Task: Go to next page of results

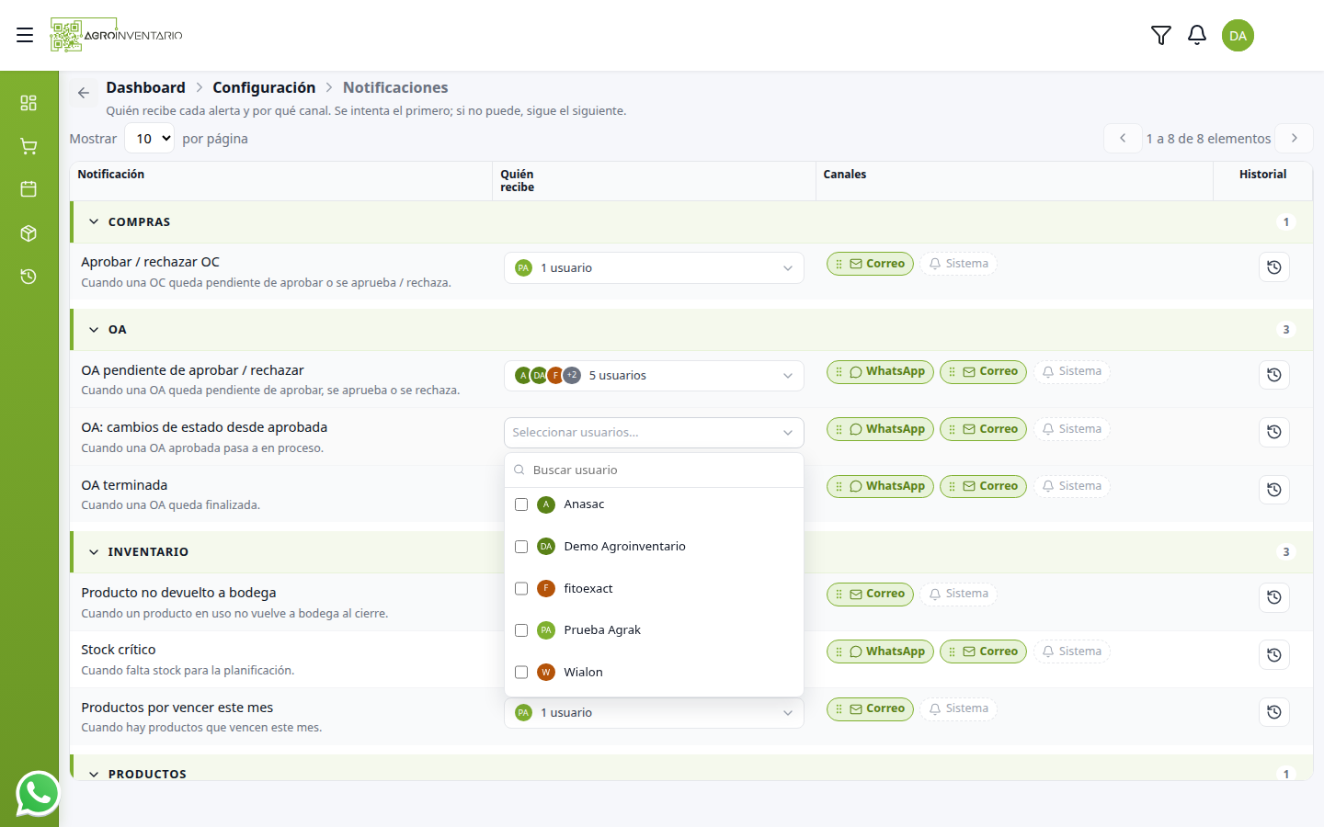Action: pos(1295,138)
